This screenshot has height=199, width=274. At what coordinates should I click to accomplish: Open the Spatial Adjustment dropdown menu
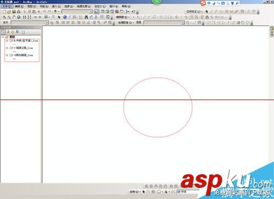click(195, 11)
